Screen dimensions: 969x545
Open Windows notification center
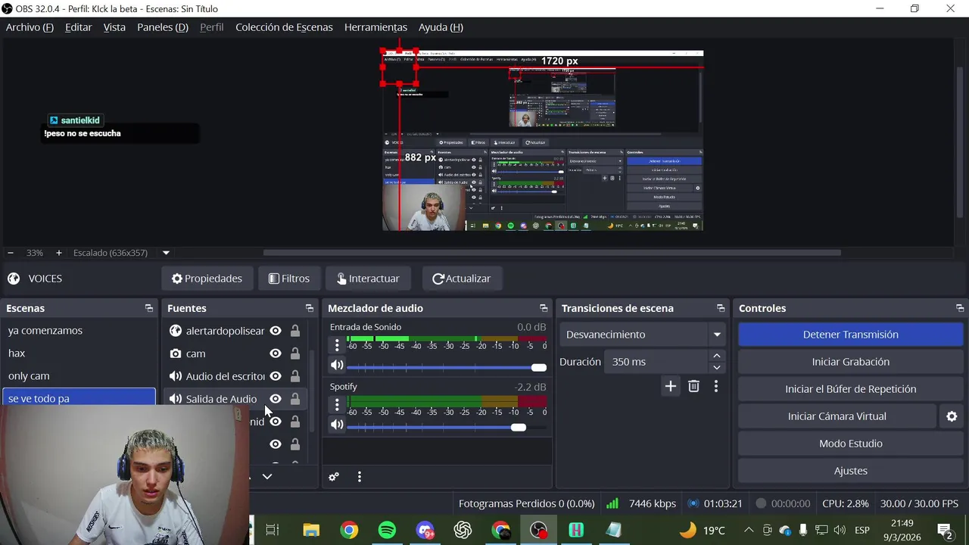(x=944, y=530)
